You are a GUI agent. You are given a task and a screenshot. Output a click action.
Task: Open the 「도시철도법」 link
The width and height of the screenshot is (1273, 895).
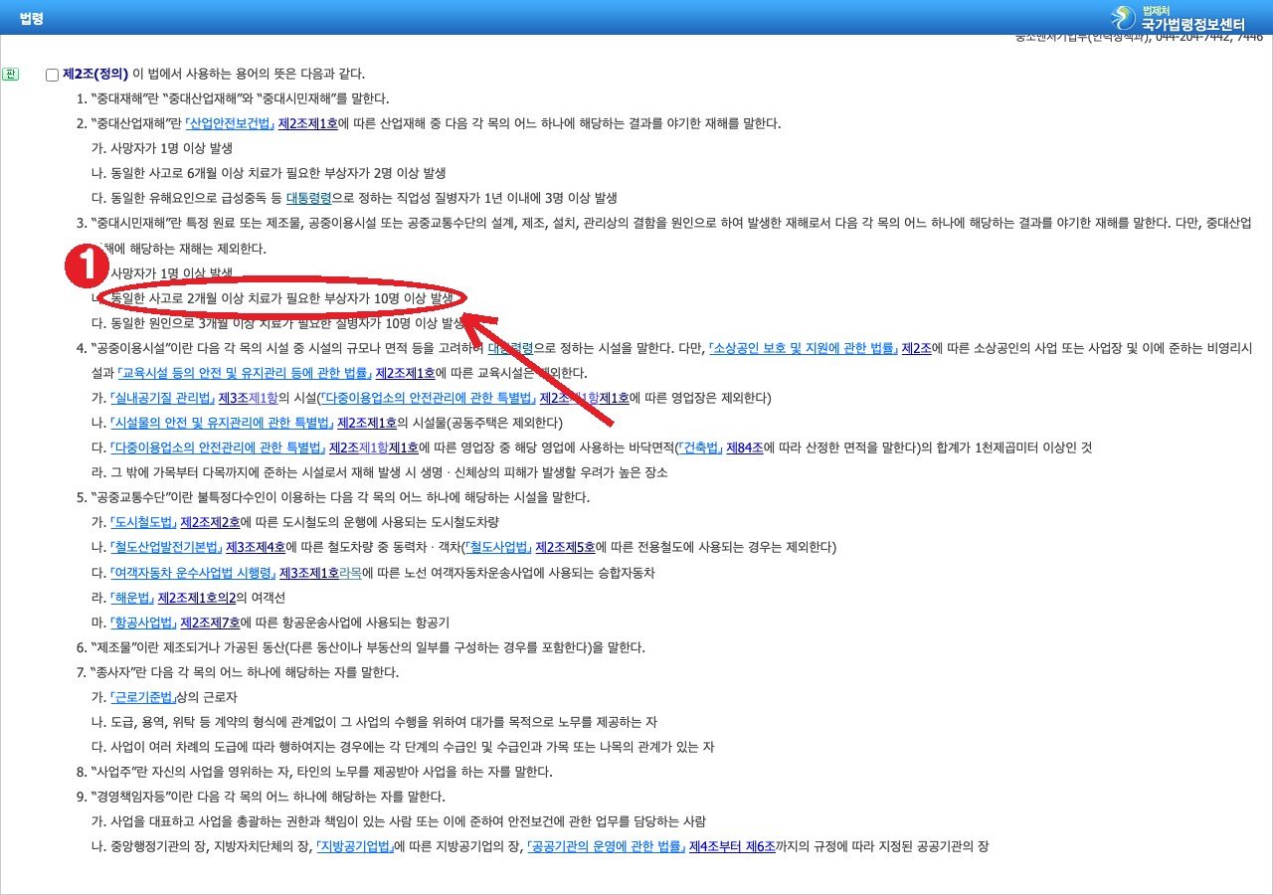coord(143,522)
